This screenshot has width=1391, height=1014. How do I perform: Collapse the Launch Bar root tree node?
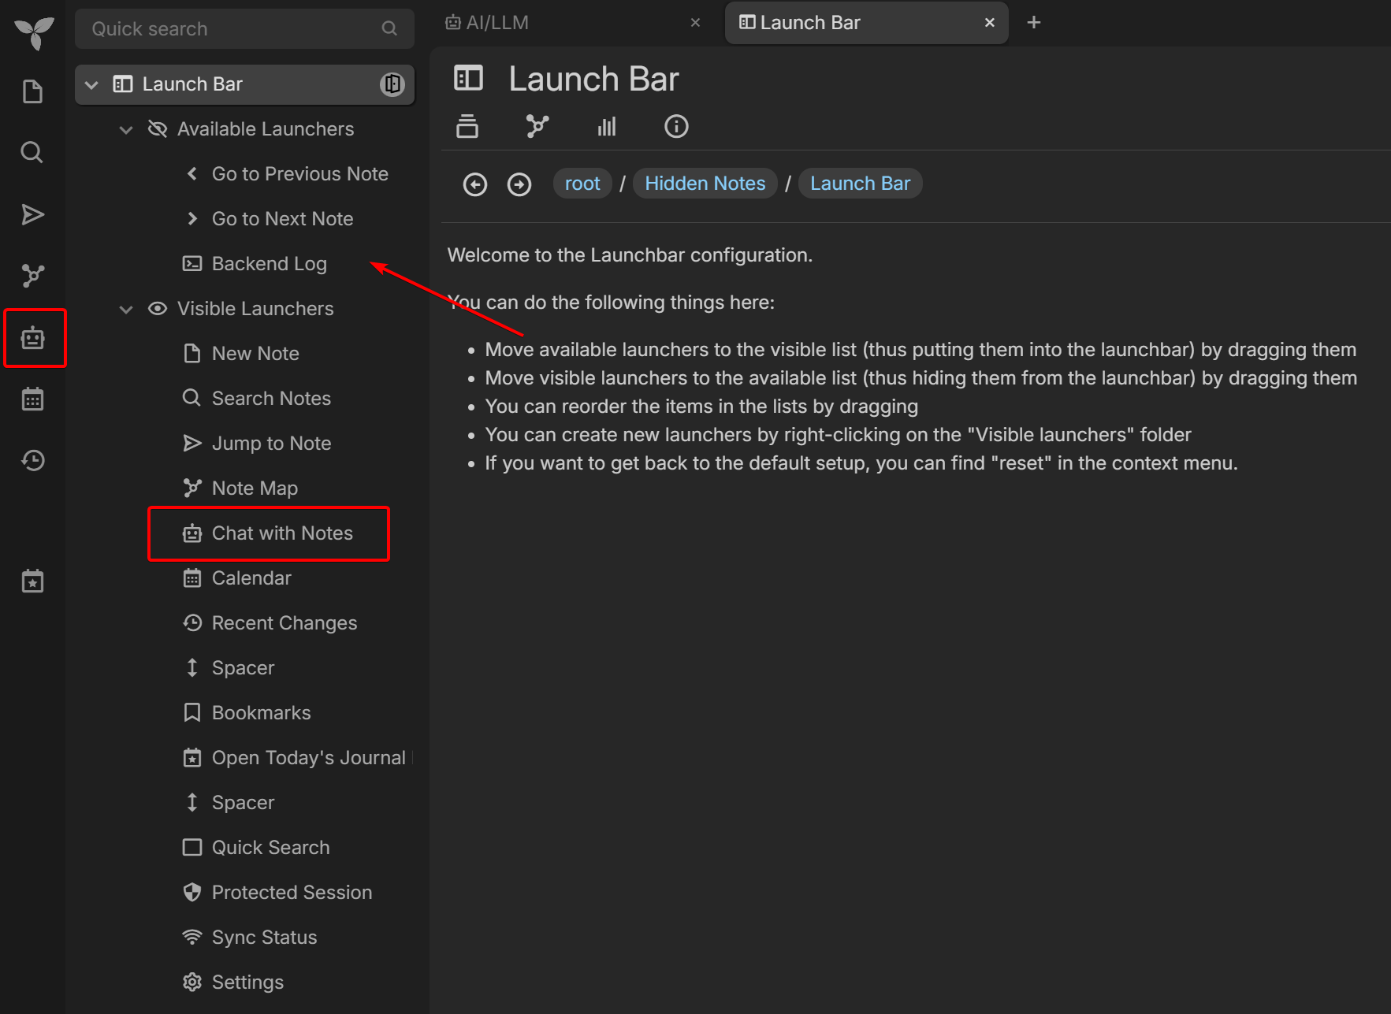pyautogui.click(x=91, y=84)
